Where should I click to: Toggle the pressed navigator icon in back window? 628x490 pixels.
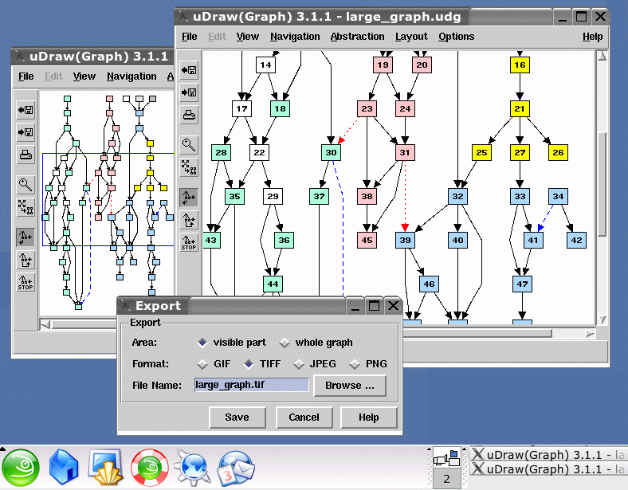click(26, 237)
